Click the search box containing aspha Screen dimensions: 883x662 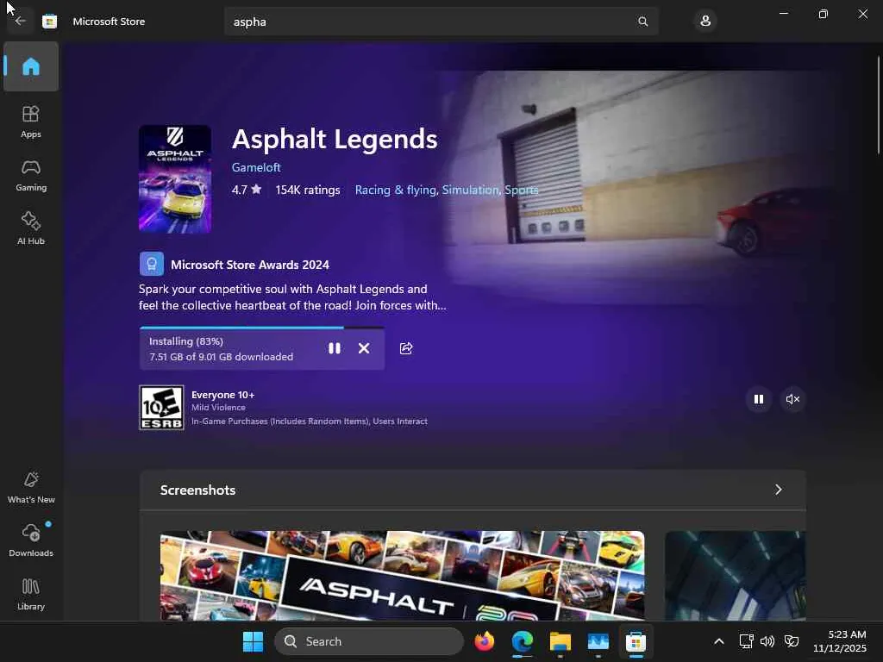[x=441, y=22]
